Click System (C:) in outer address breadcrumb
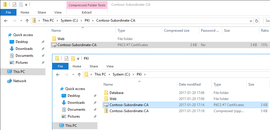The image size is (270, 130). pyautogui.click(x=69, y=20)
